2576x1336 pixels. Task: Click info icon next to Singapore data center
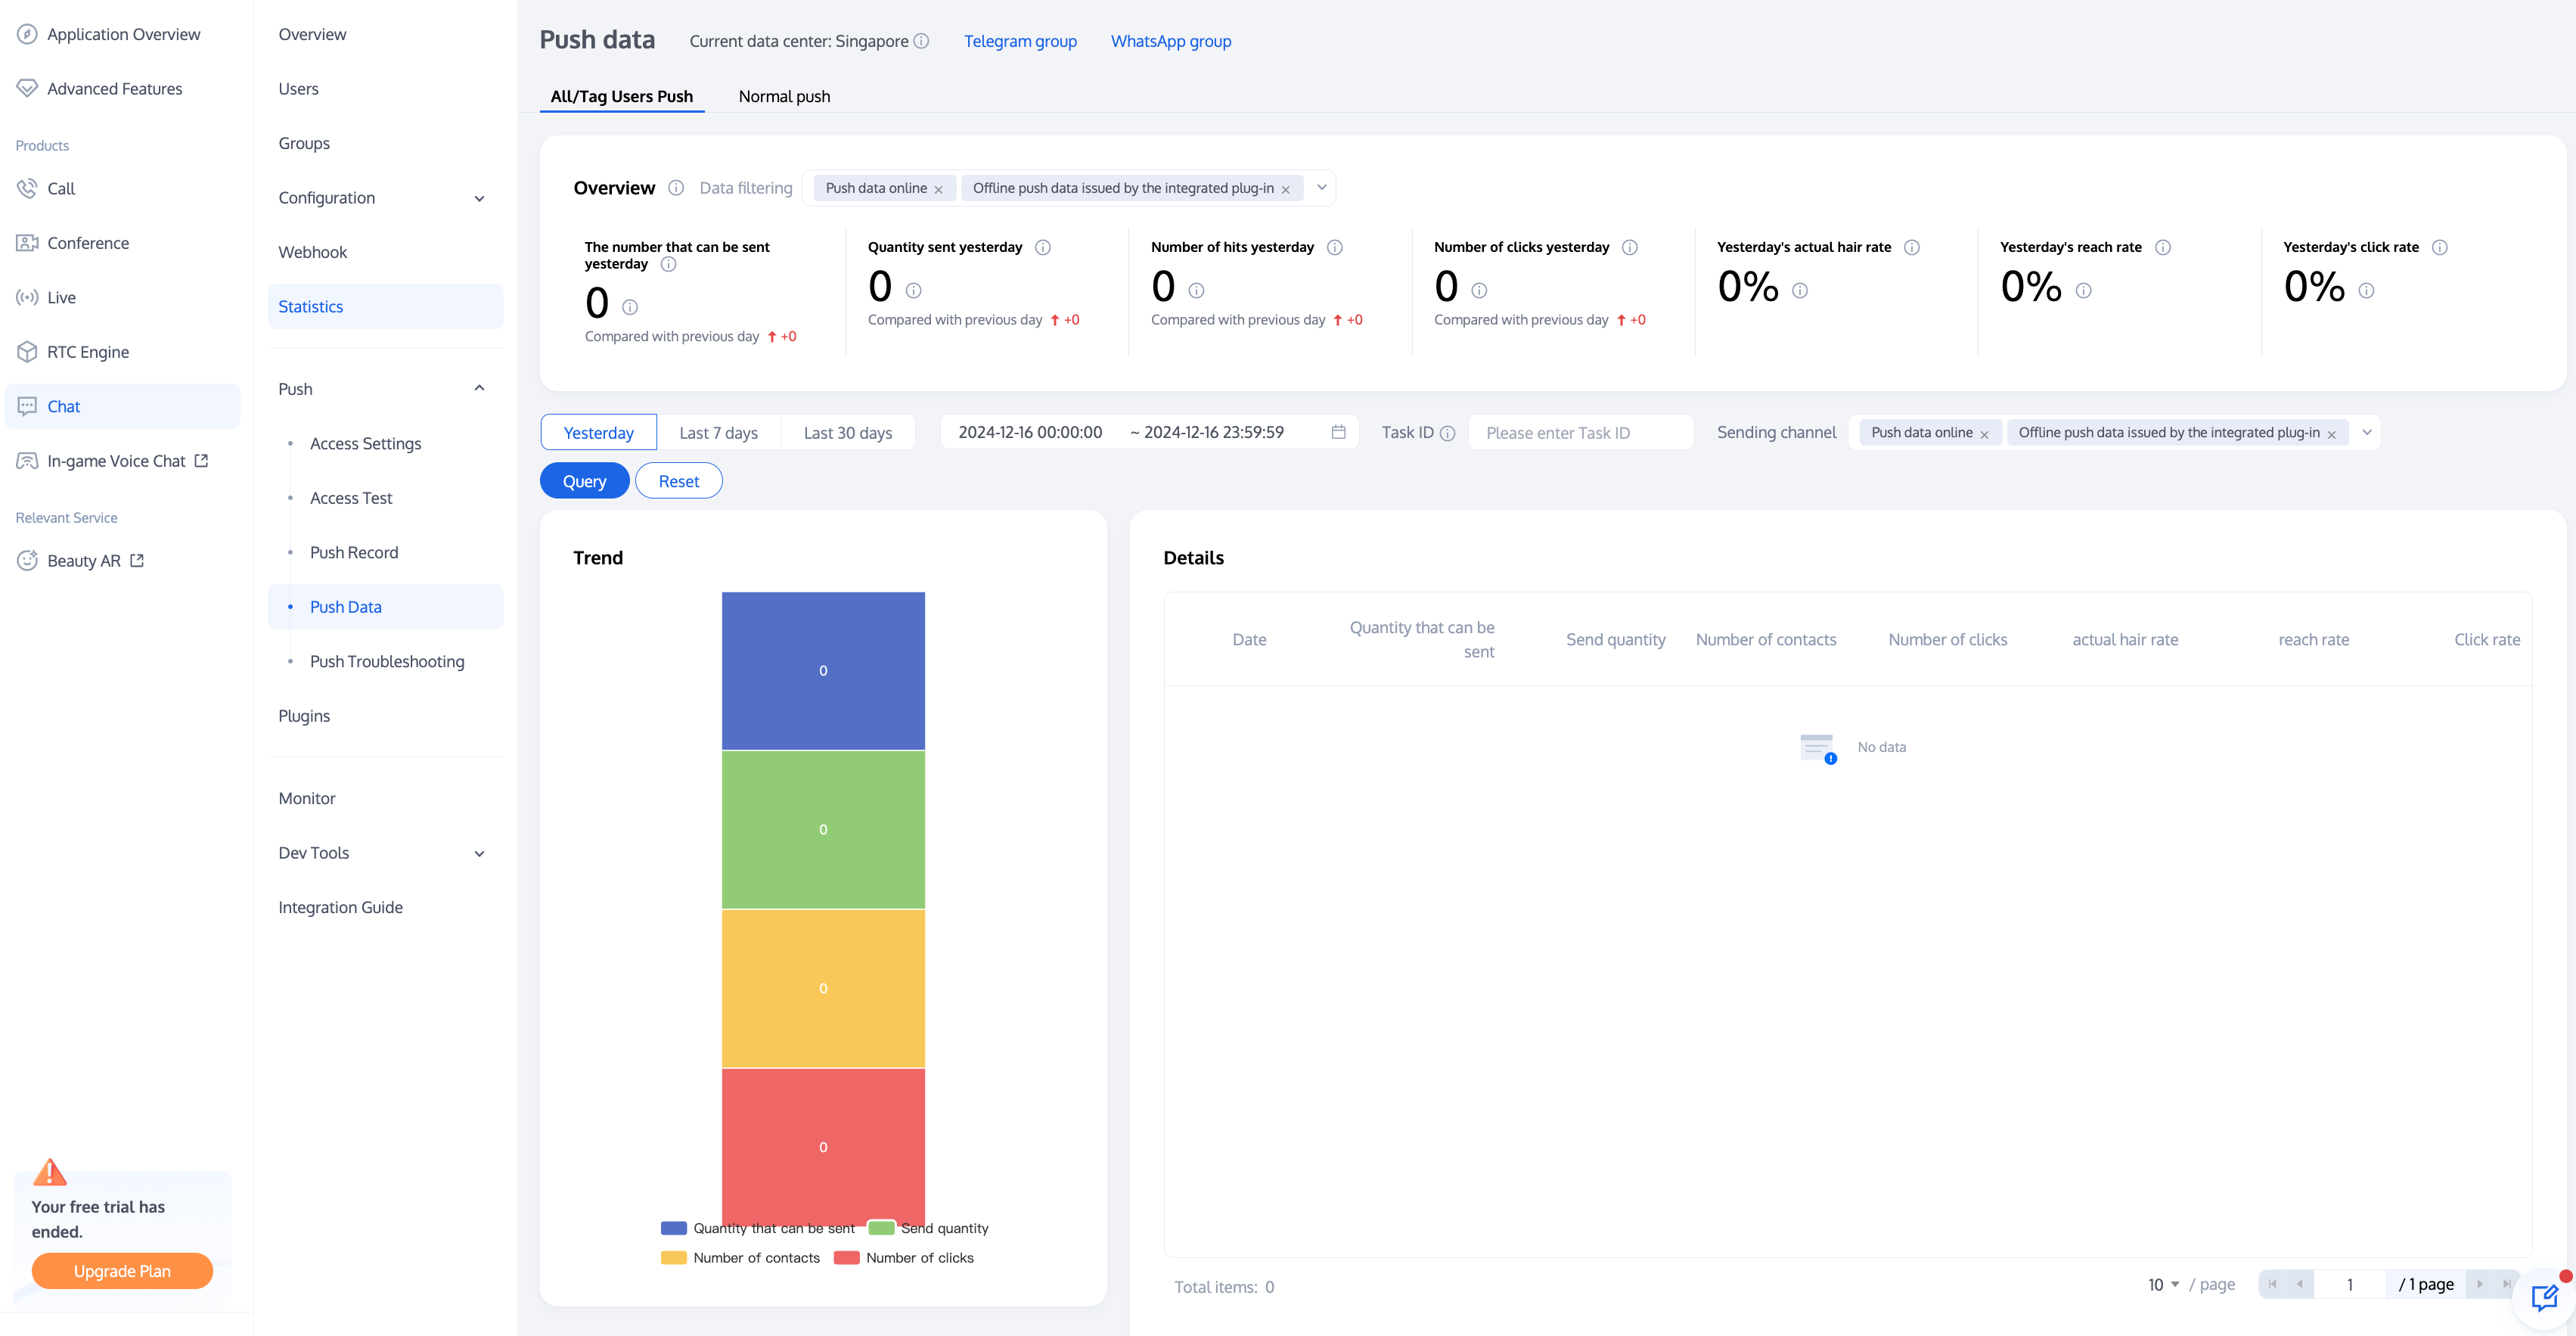[x=921, y=41]
